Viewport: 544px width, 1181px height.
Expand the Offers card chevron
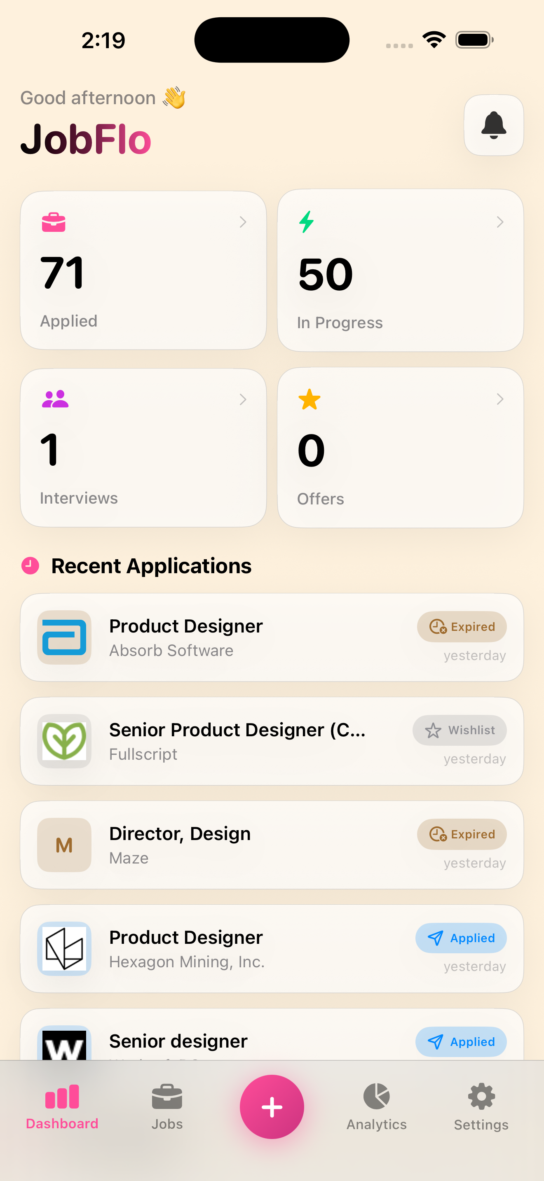click(500, 399)
